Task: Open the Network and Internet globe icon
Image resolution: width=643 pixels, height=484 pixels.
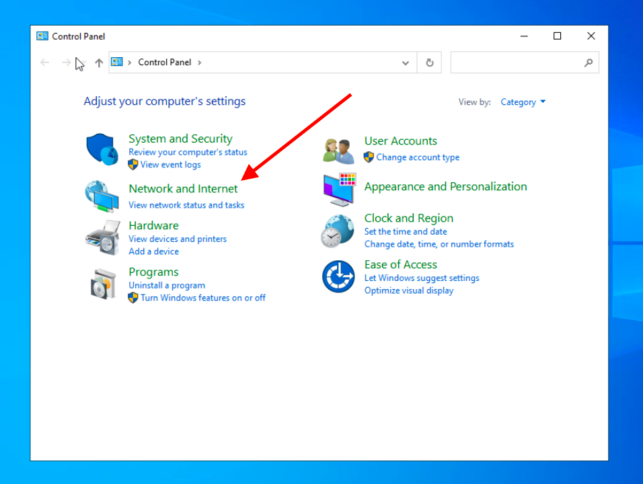Action: pyautogui.click(x=102, y=196)
